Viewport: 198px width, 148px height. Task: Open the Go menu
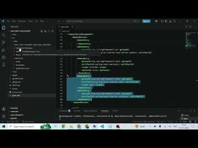[x=37, y=21]
